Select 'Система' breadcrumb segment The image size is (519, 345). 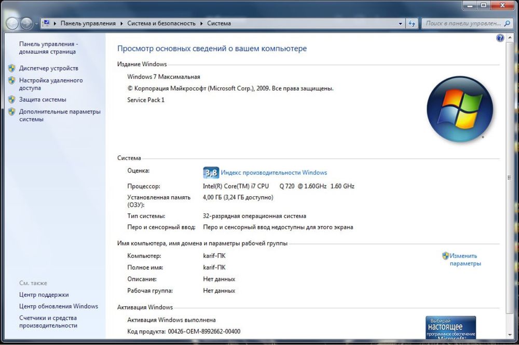pyautogui.click(x=219, y=23)
